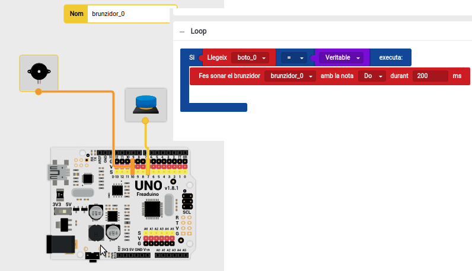This screenshot has height=271, width=472.
Task: Open the equals operator dropdown
Action: pyautogui.click(x=295, y=57)
